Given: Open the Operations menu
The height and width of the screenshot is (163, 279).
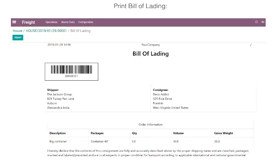Looking at the screenshot, I should [x=51, y=22].
